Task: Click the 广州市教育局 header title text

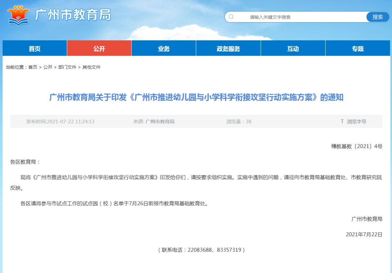Action: (73, 15)
